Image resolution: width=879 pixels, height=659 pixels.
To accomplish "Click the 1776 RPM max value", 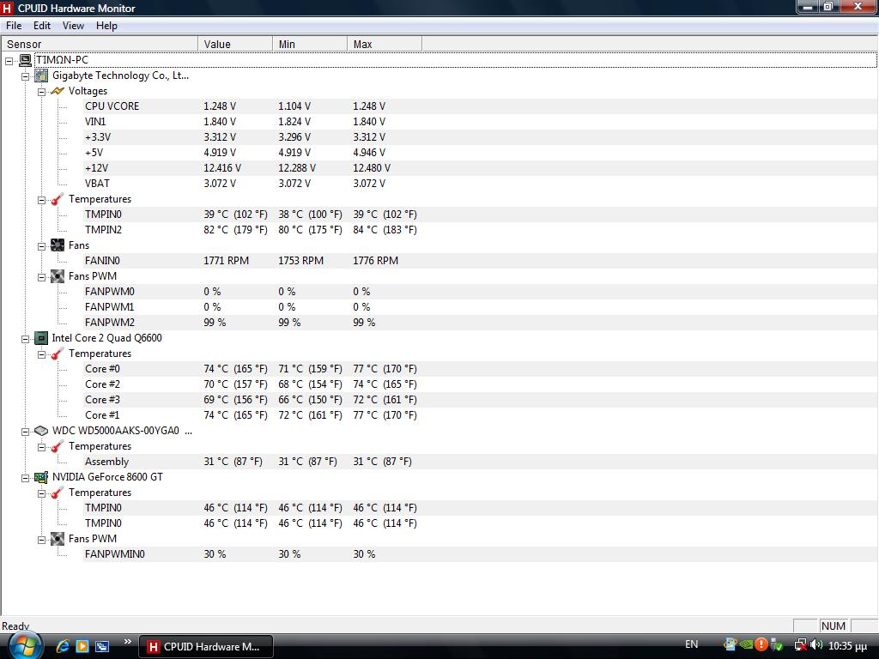I will 376,261.
